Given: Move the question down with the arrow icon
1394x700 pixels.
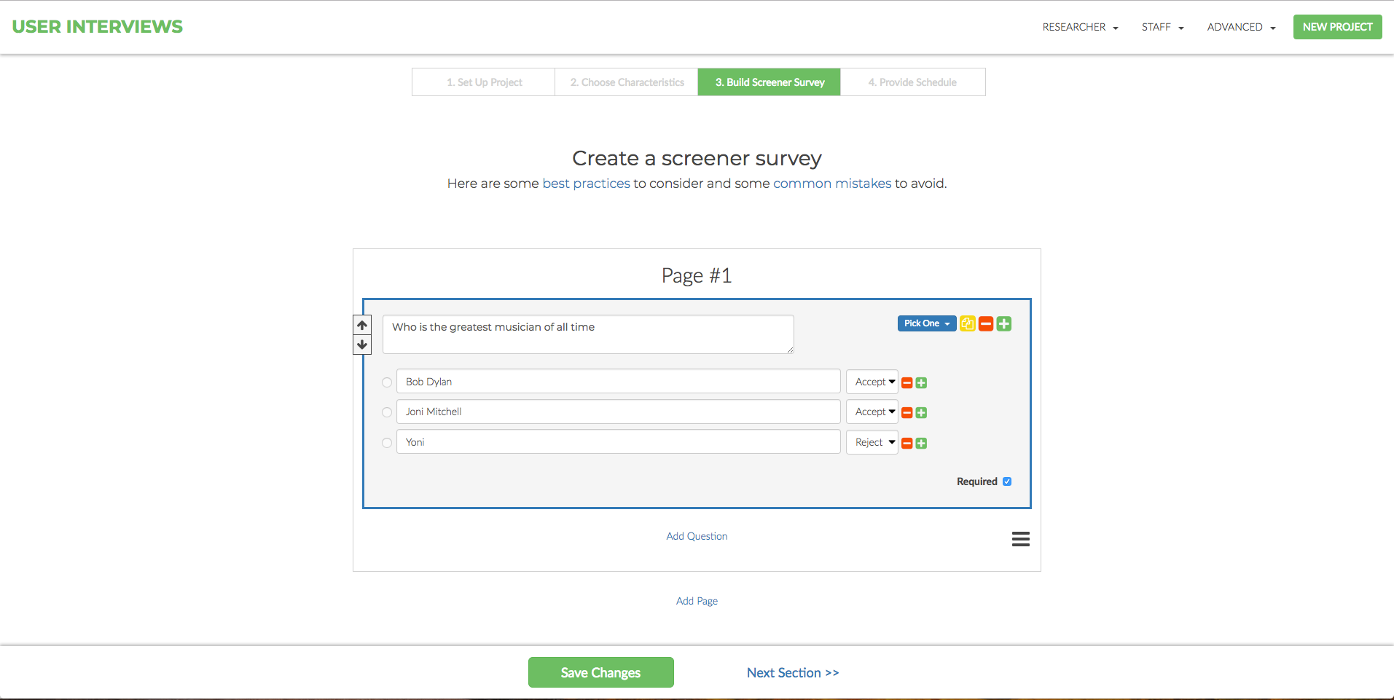Looking at the screenshot, I should click(x=361, y=344).
